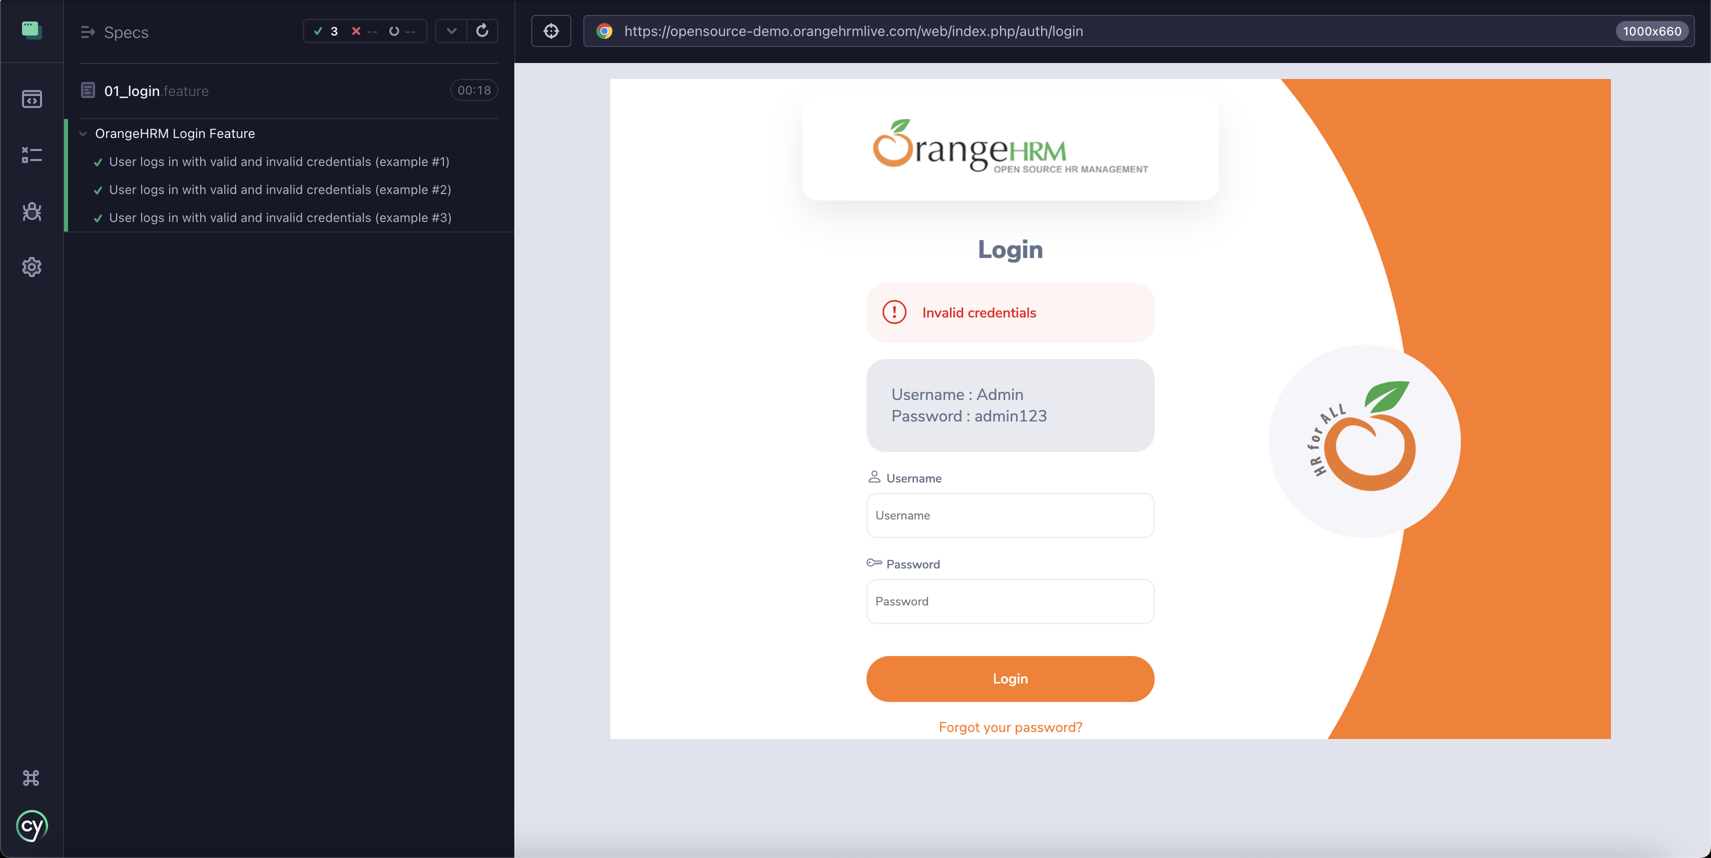Click the Login heading text
The width and height of the screenshot is (1711, 858).
point(1010,249)
